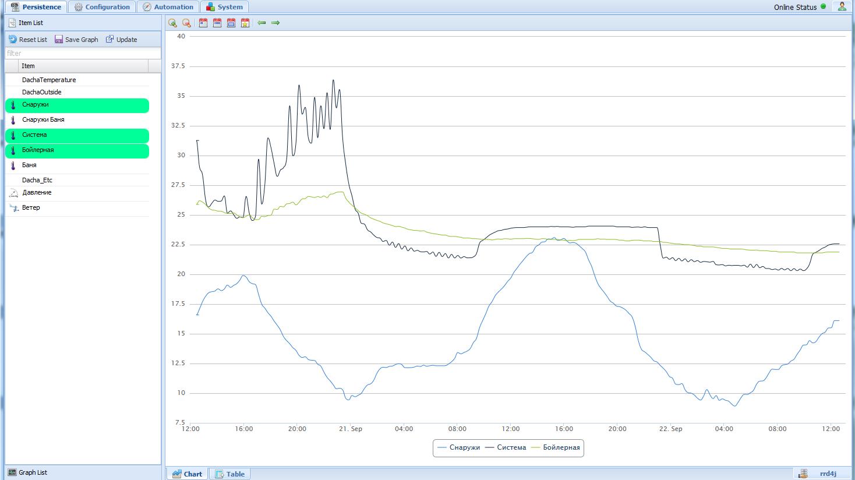The image size is (855, 480).
Task: Toggle Снаружи series in chart legend
Action: point(458,447)
